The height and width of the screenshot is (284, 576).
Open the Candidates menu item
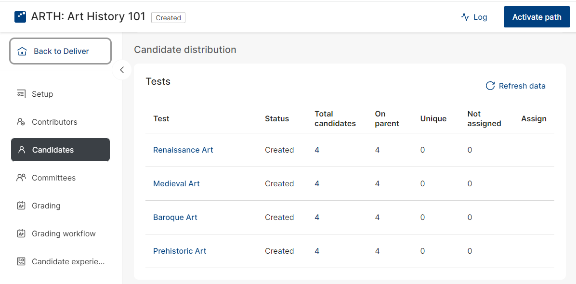click(x=60, y=150)
